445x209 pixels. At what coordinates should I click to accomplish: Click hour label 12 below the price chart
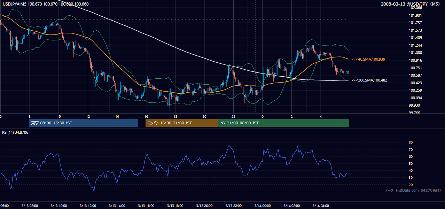pyautogui.click(x=88, y=117)
